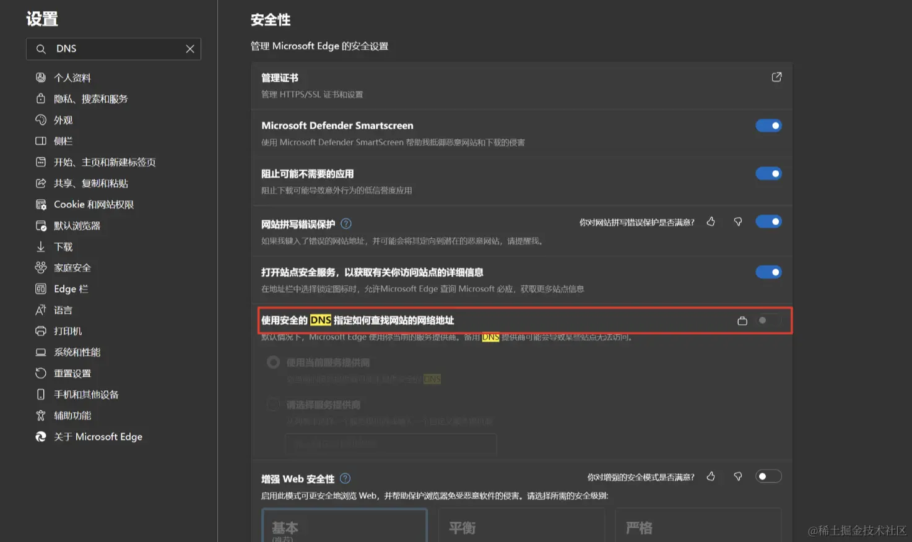Choose the 平衡 security level card
This screenshot has height=542, width=912.
[521, 526]
